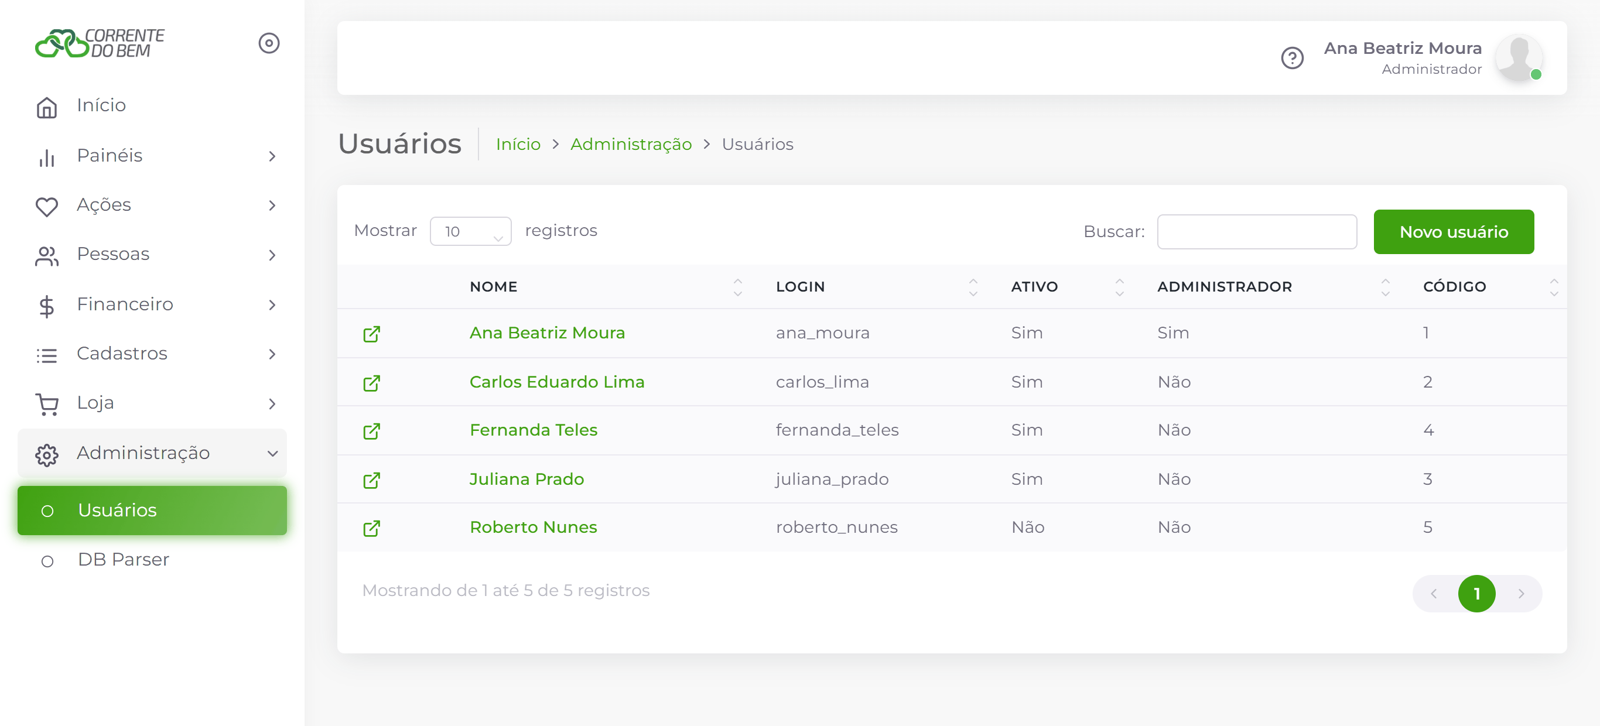Open the Carlos Eduardo Lima user link
Viewport: 1600px width, 726px height.
556,382
